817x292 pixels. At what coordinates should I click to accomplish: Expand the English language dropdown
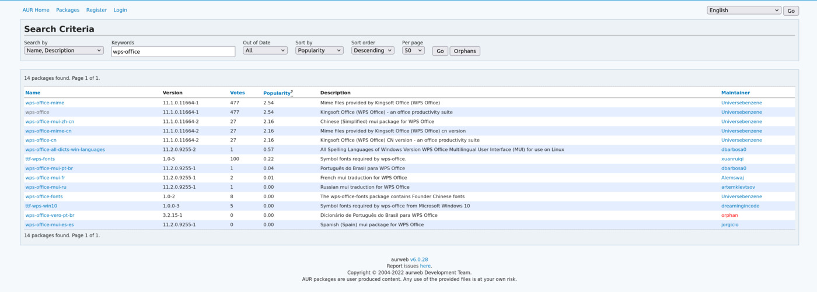click(x=743, y=10)
